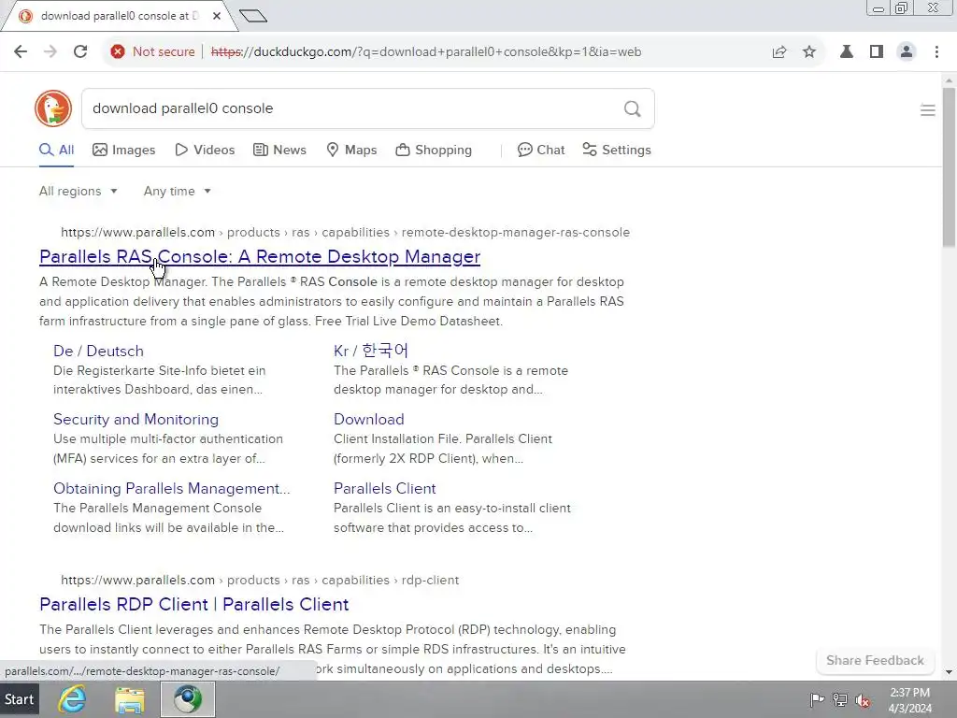Screen dimensions: 957x718
Task: Open the Chat tab
Action: pyautogui.click(x=541, y=150)
